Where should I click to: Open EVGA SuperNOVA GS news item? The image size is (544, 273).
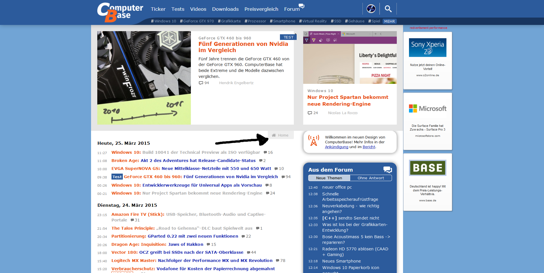pos(191,169)
